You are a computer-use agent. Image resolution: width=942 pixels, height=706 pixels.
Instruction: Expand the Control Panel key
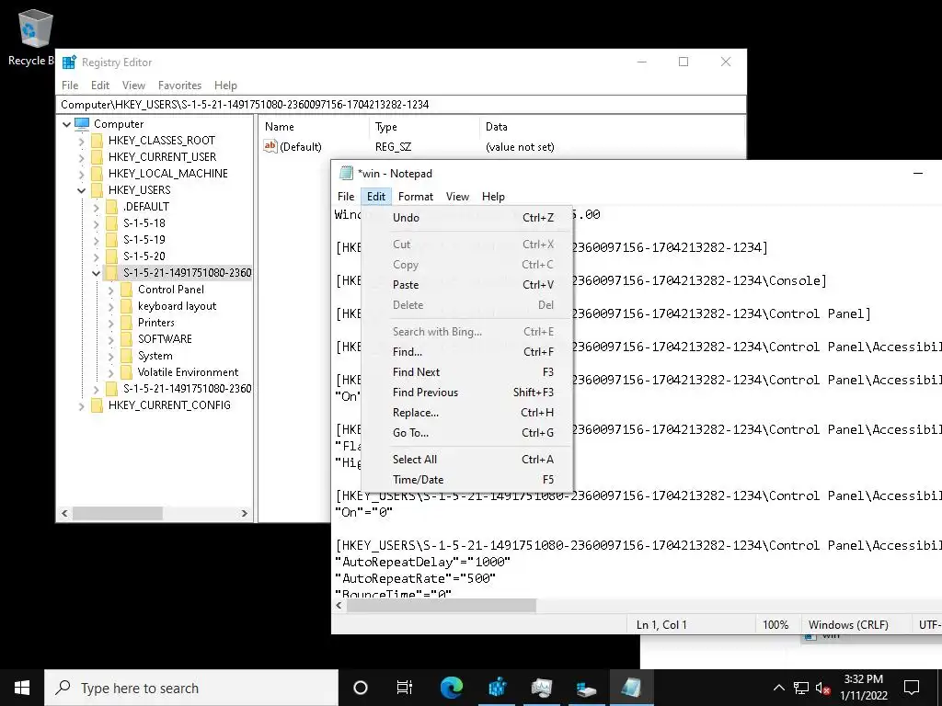[111, 290]
